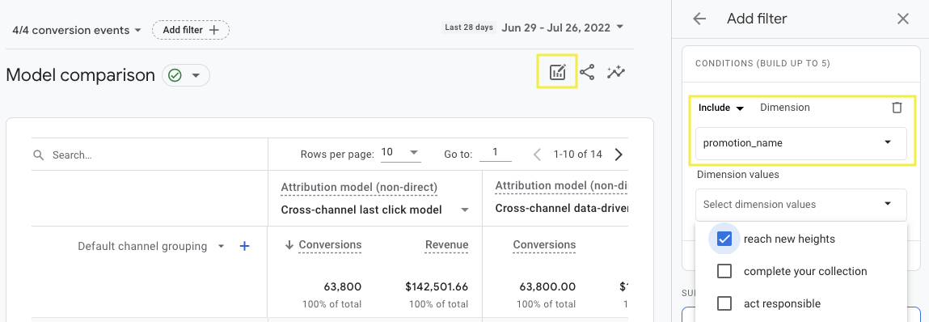This screenshot has width=929, height=322.
Task: Click the Conditions (build up to 5) heading
Action: pos(762,63)
